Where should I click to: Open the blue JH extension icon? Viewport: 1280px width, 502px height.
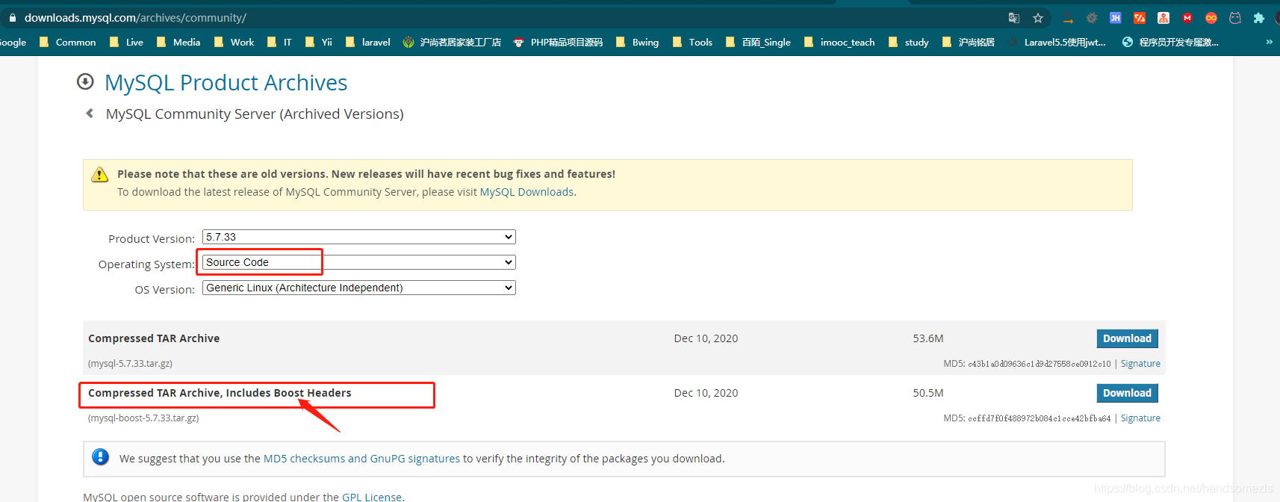click(1116, 18)
